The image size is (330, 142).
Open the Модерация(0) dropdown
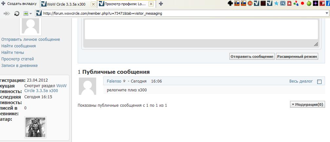(307, 104)
